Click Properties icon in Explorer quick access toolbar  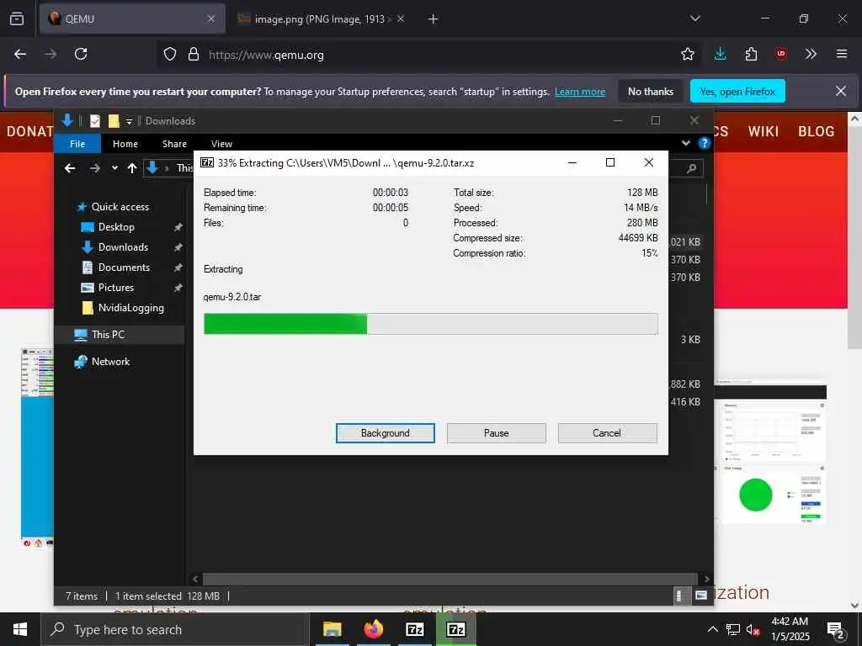coord(95,121)
